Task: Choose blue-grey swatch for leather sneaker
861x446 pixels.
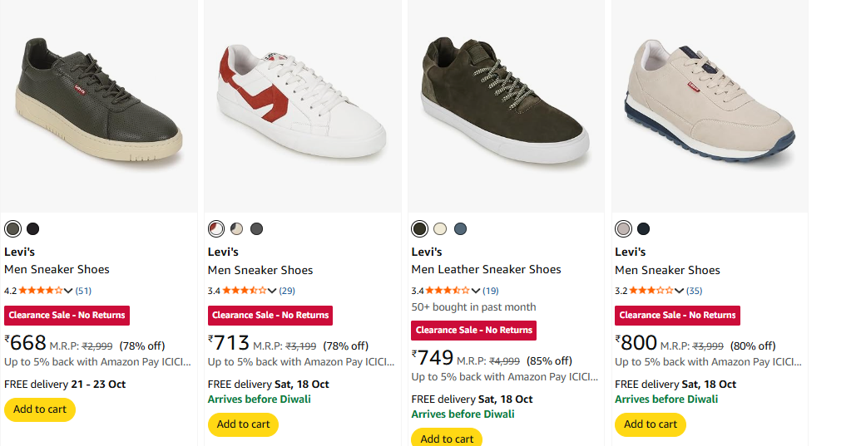Action: point(460,229)
